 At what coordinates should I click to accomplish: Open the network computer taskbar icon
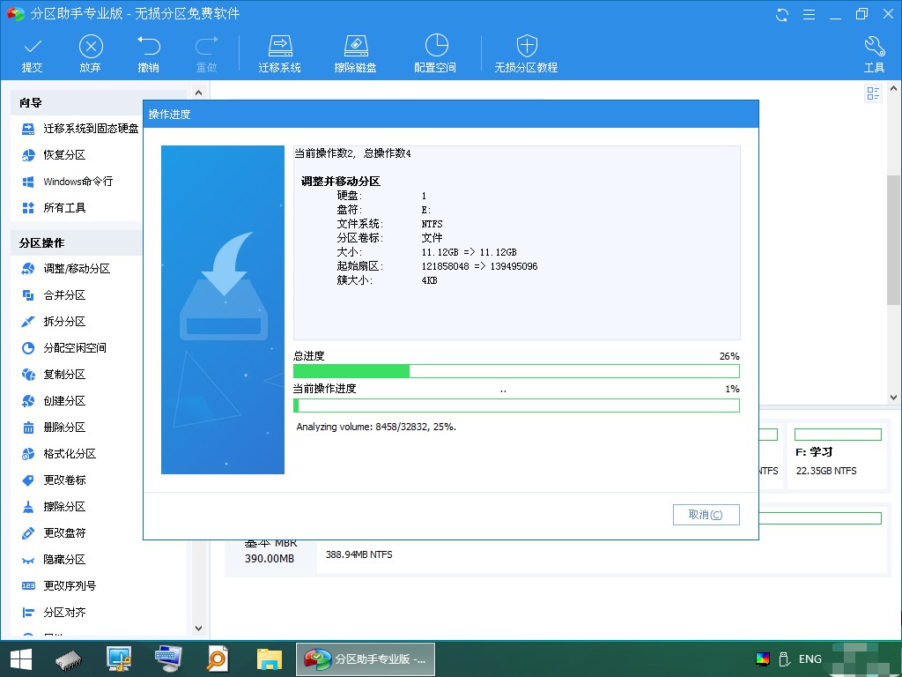coord(119,659)
